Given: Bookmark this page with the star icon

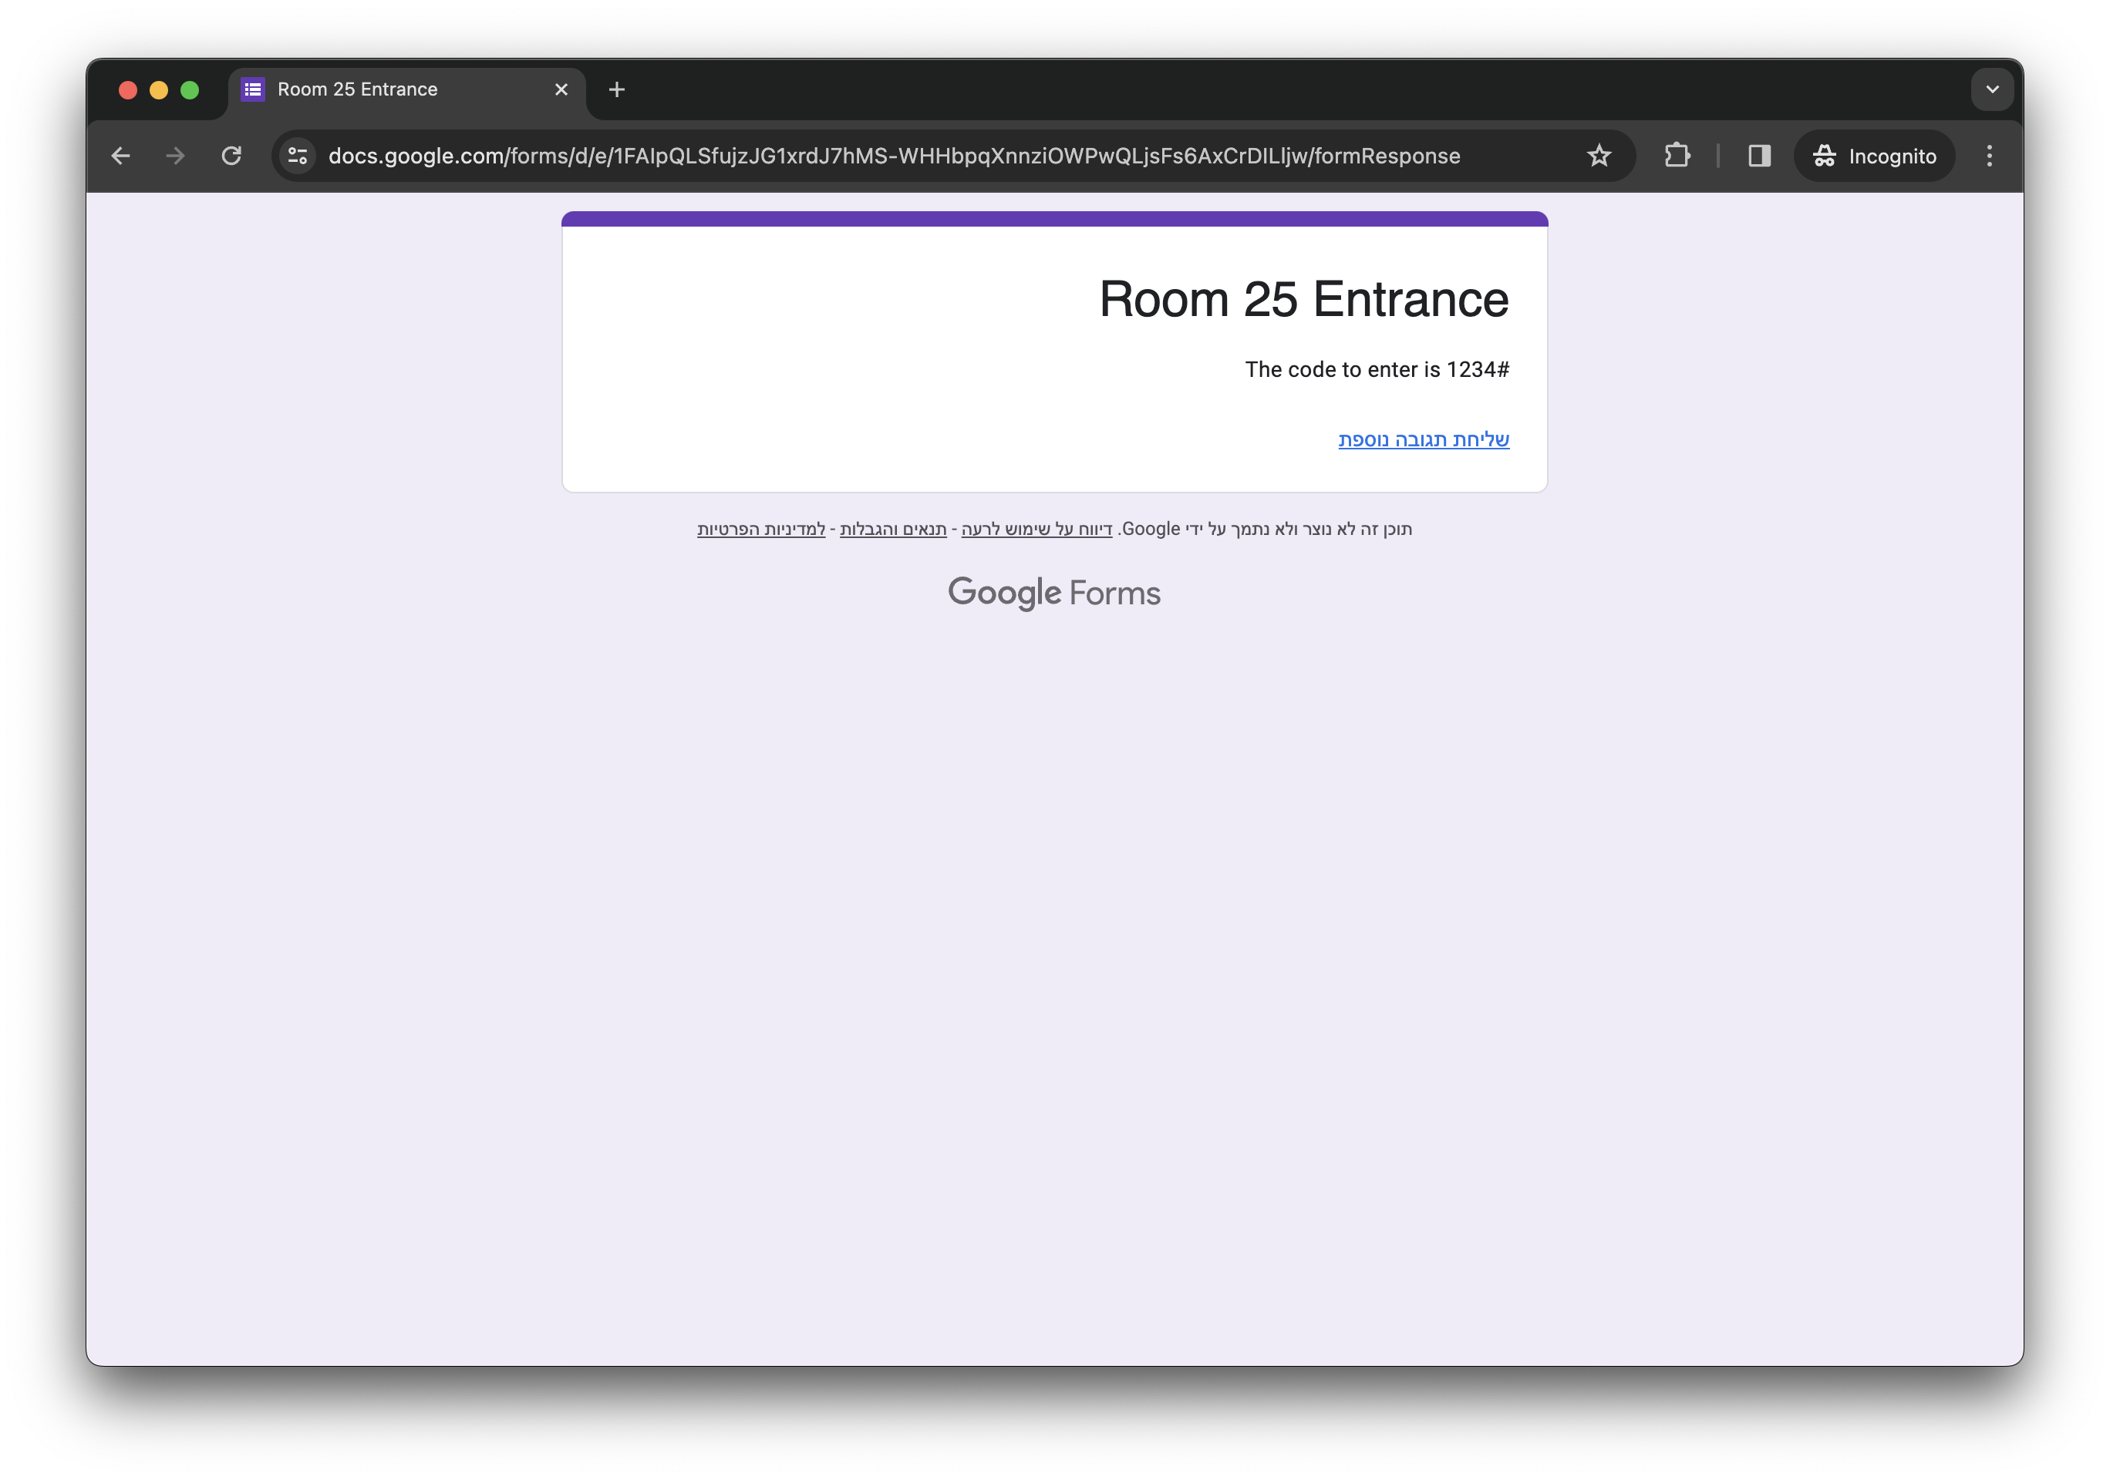Looking at the screenshot, I should coord(1599,156).
